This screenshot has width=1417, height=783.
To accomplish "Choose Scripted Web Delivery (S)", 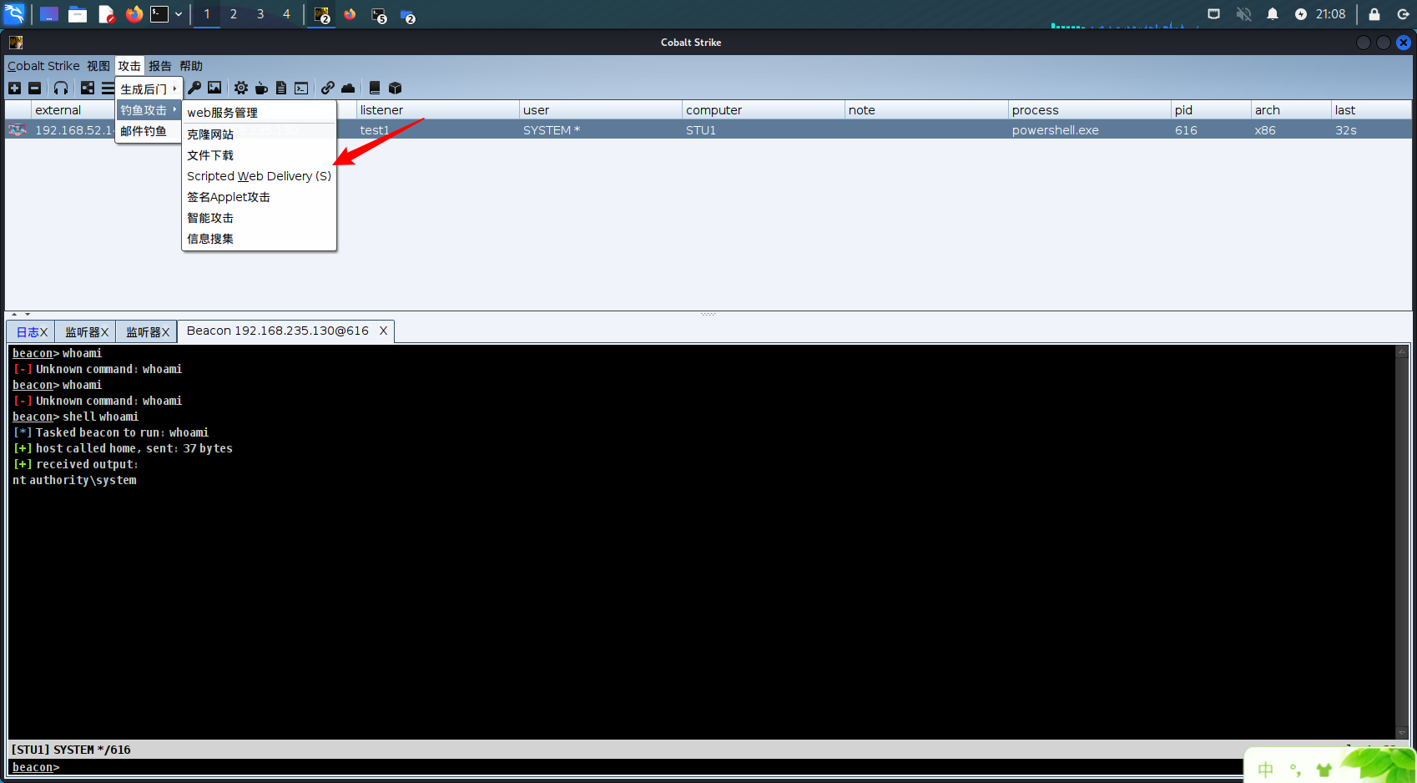I will point(259,176).
